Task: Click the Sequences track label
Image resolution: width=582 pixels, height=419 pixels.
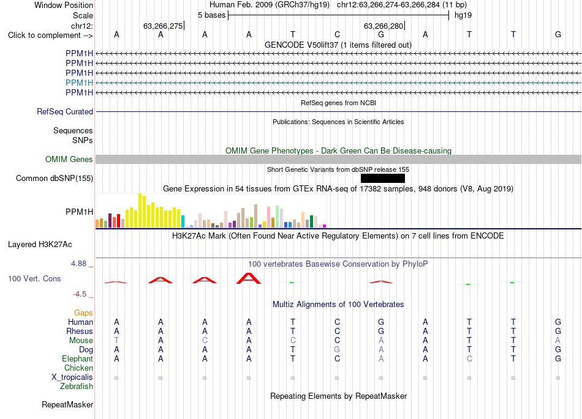Action: coord(73,130)
